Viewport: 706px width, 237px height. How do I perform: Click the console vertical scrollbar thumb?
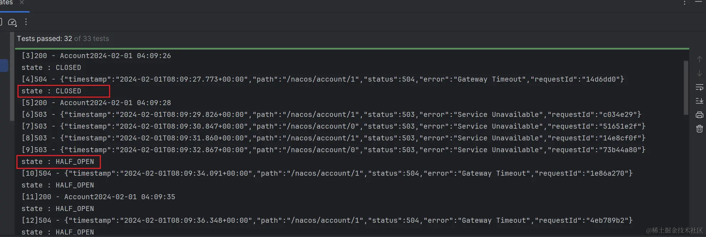tap(686, 88)
